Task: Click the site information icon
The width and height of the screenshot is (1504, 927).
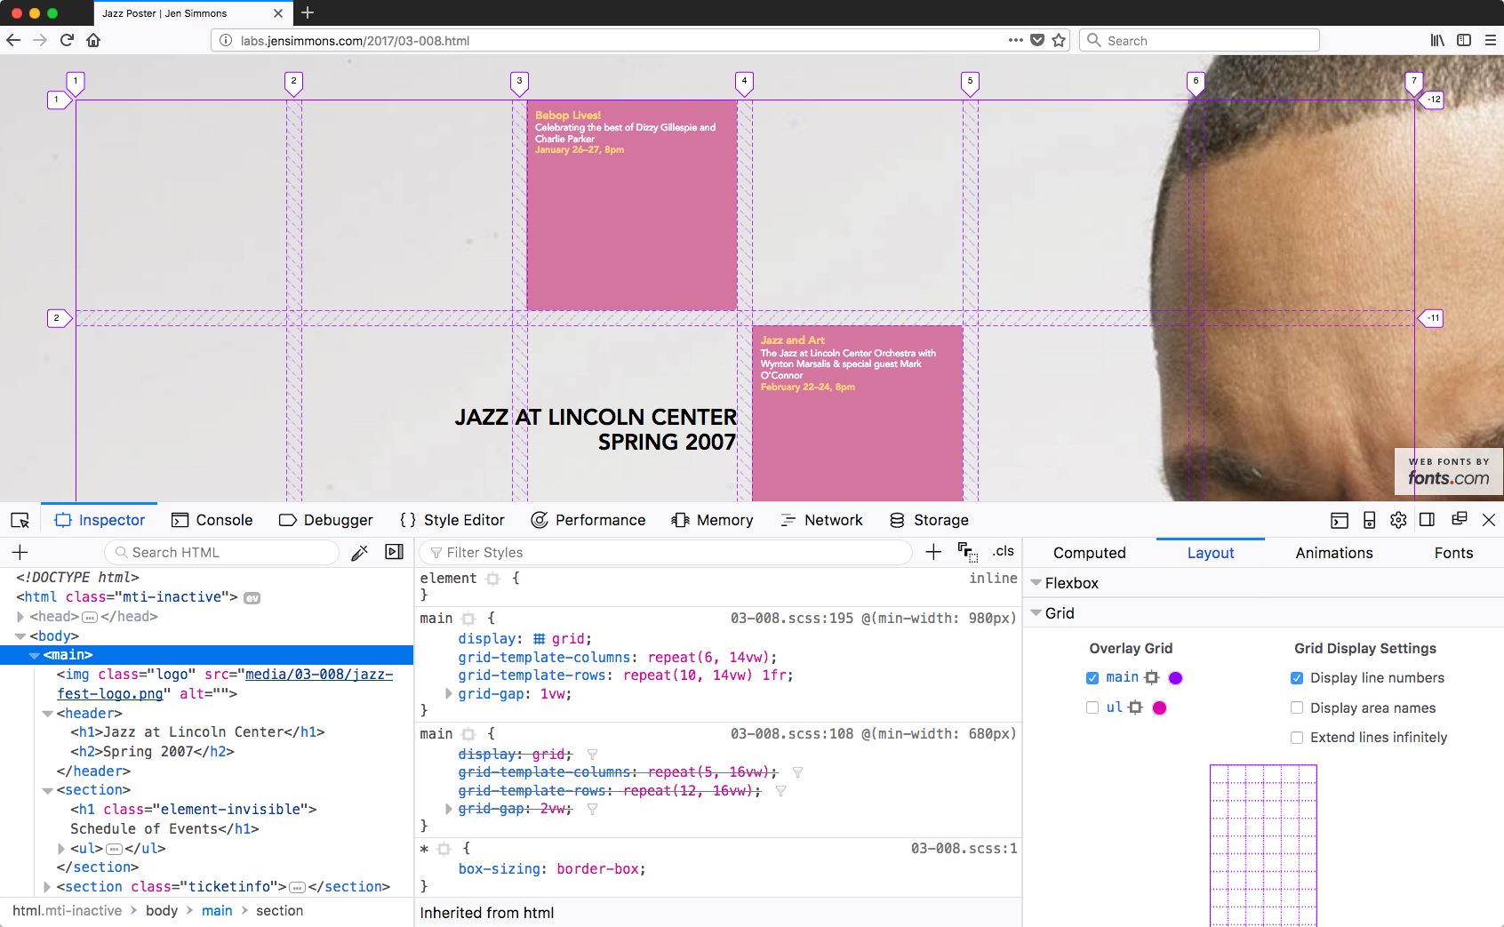Action: tap(226, 40)
